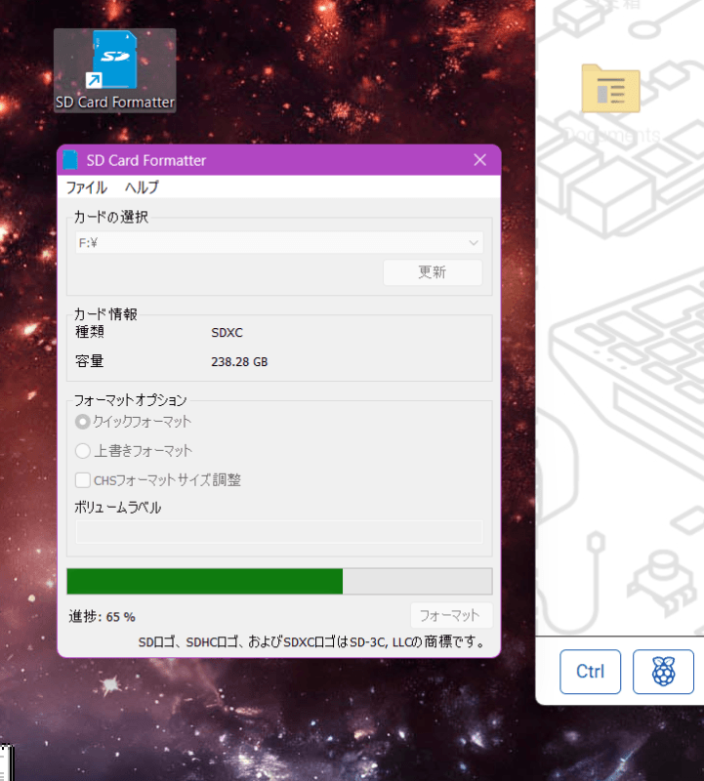Open the Documents folder icon

[x=610, y=91]
